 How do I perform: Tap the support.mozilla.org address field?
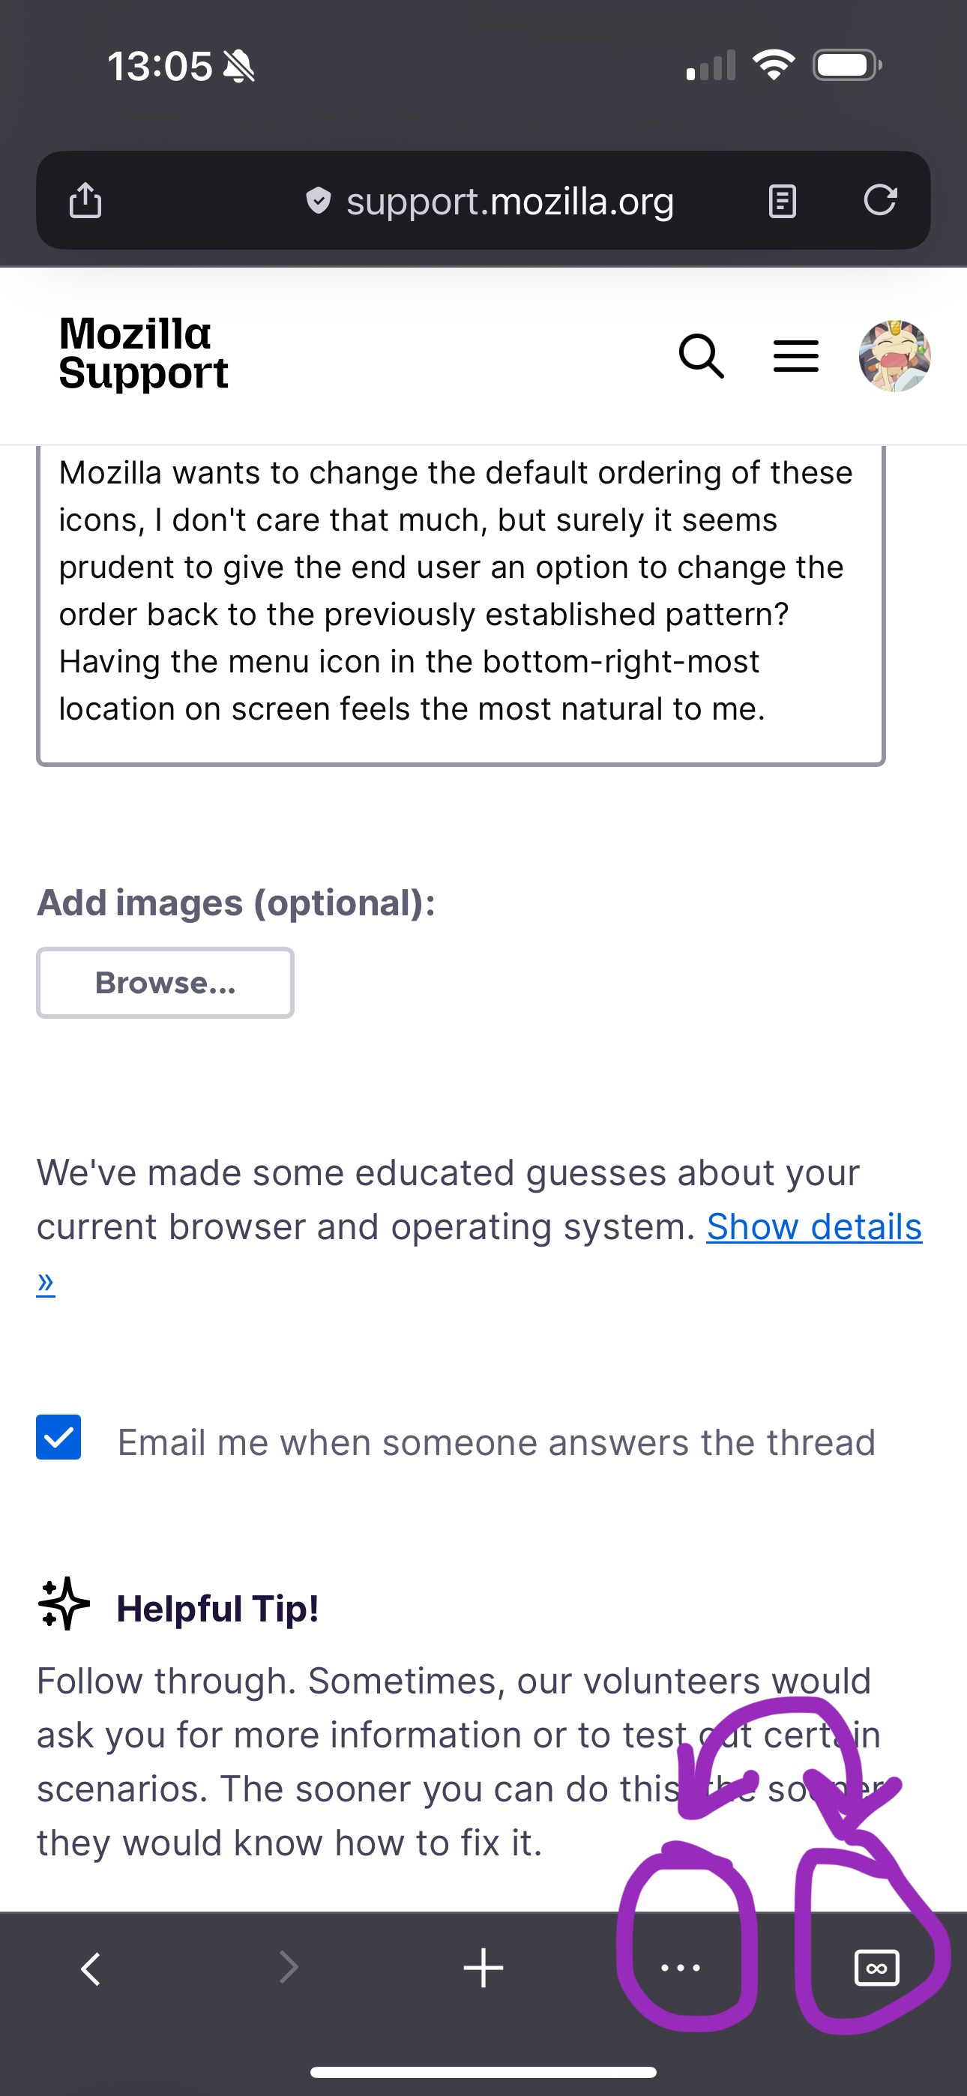[x=510, y=202]
